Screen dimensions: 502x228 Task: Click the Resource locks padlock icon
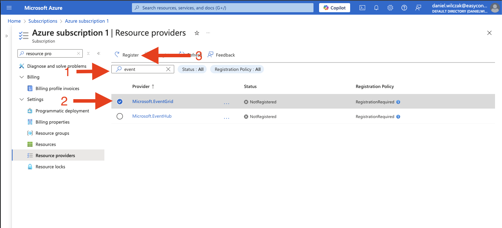(30, 167)
